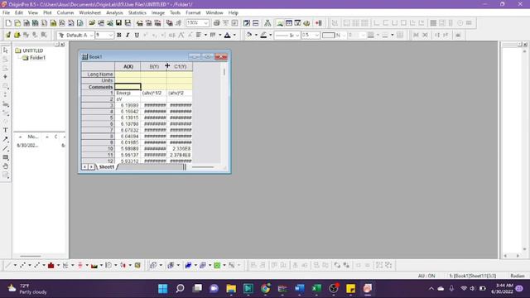Click the Long Name row label
The height and width of the screenshot is (298, 530).
point(98,74)
